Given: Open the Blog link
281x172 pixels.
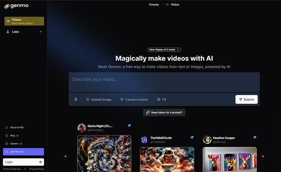Looking at the screenshot, I should (x=12, y=136).
